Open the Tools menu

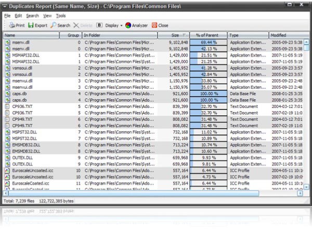click(61, 16)
